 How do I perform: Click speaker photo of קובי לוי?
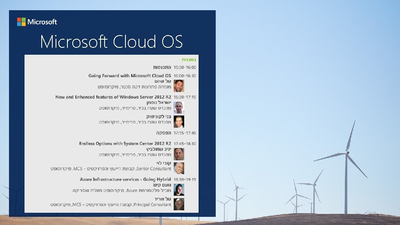click(x=179, y=168)
